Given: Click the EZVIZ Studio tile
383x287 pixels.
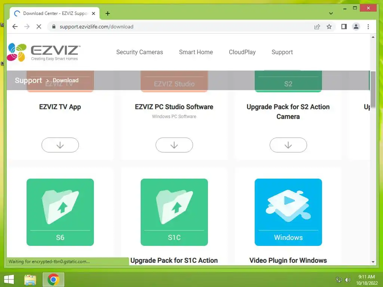Looking at the screenshot, I should 174,81.
